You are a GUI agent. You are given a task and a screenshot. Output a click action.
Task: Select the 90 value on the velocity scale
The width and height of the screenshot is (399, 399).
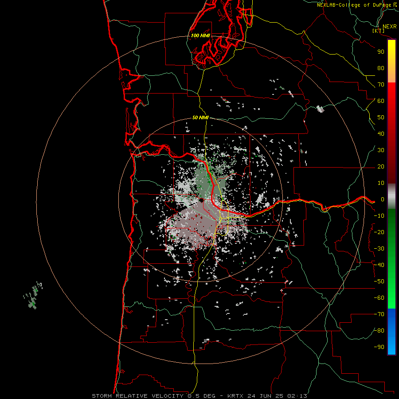[381, 52]
